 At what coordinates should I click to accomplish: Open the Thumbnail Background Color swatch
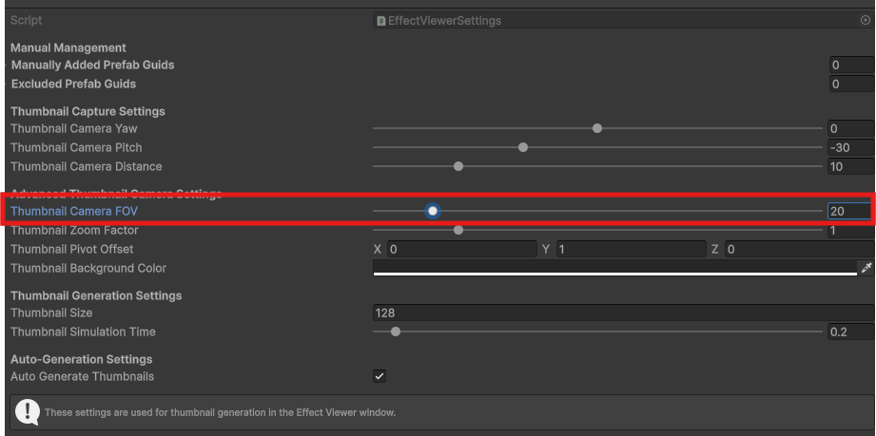614,269
